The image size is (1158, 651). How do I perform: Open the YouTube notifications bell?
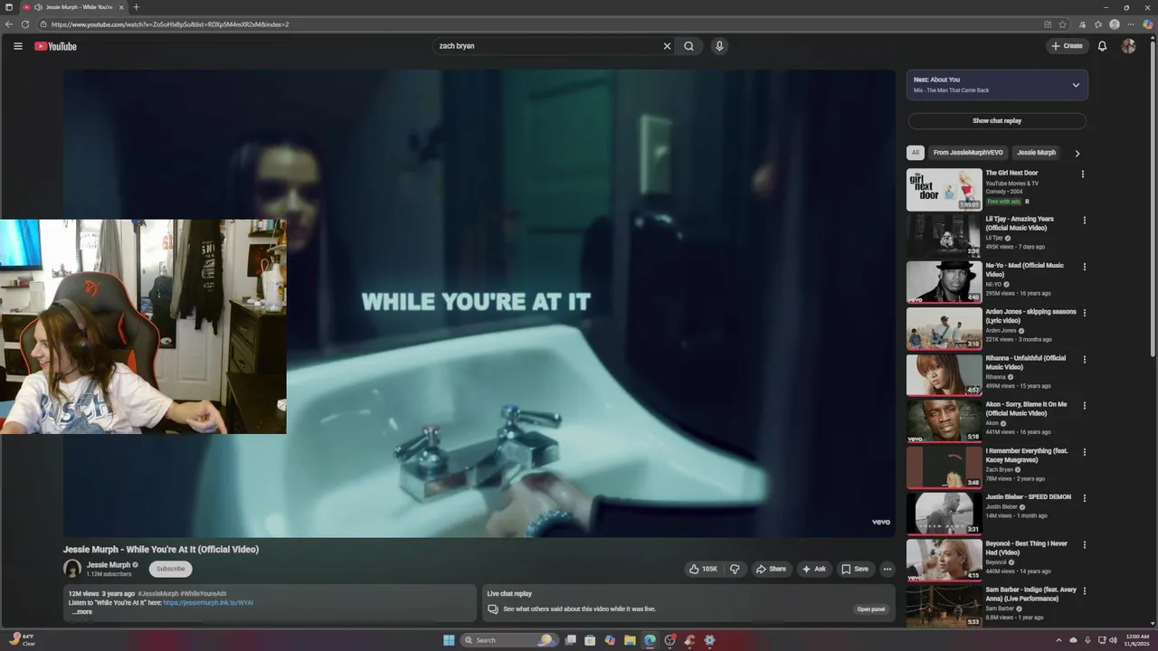(1102, 46)
